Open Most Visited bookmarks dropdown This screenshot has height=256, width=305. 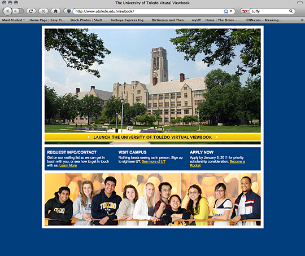(14, 20)
